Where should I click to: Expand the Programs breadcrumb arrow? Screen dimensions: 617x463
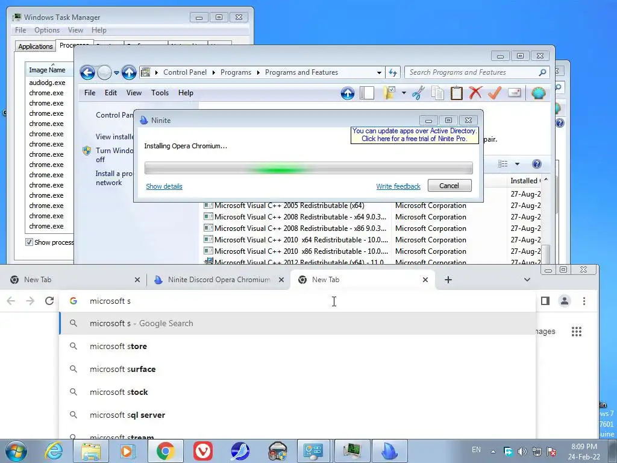[x=258, y=72]
